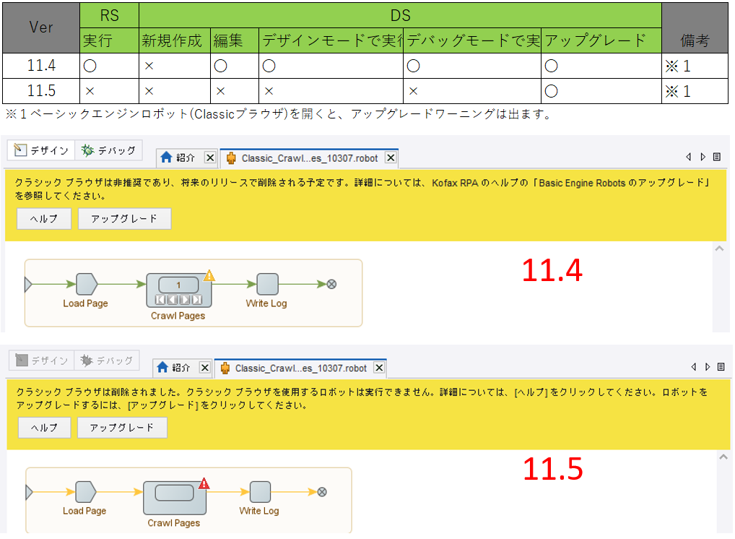Click the 11.4 version table cell

coord(41,65)
